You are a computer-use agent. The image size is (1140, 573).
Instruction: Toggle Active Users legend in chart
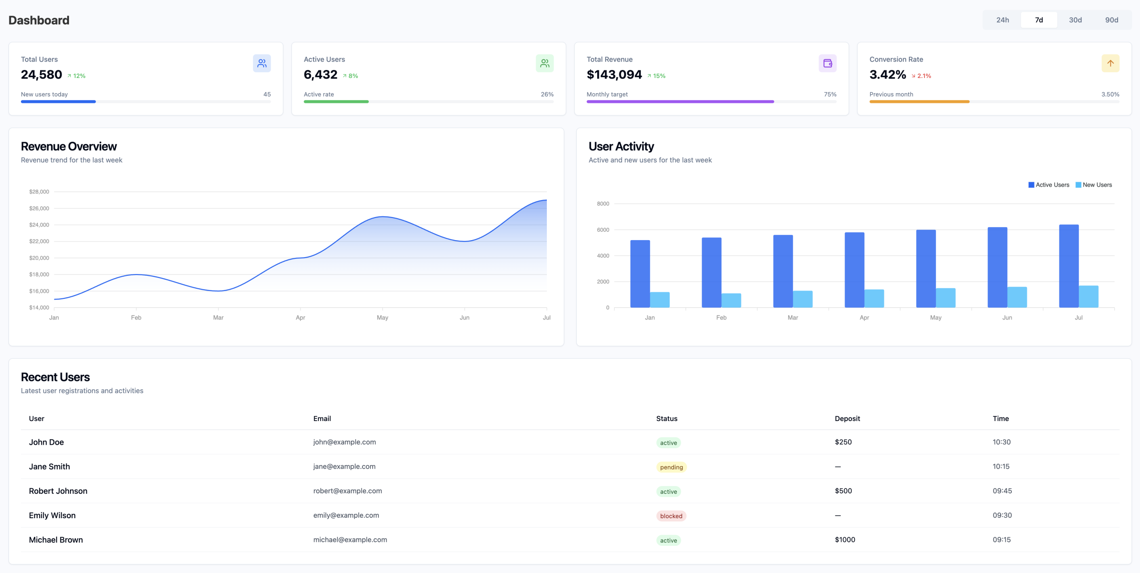tap(1048, 185)
